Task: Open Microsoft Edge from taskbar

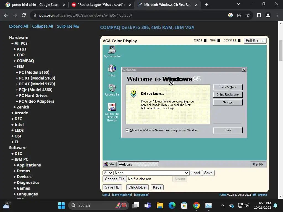Action: pyautogui.click(x=172, y=205)
